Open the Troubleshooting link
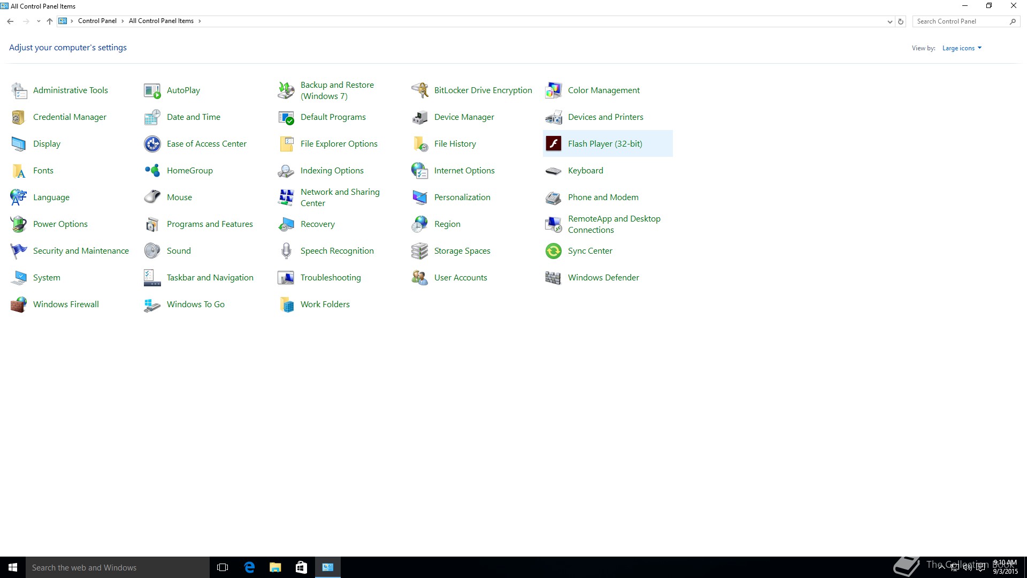The height and width of the screenshot is (578, 1027). (x=331, y=278)
